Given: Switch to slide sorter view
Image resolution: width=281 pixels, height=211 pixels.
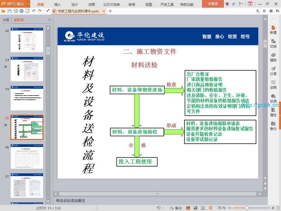Looking at the screenshot, I should (x=195, y=208).
